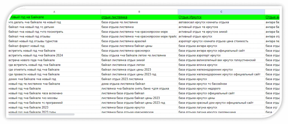Select cell 'встретить новый год +на байкале 2024'
This screenshot has height=124, width=288.
click(54, 55)
